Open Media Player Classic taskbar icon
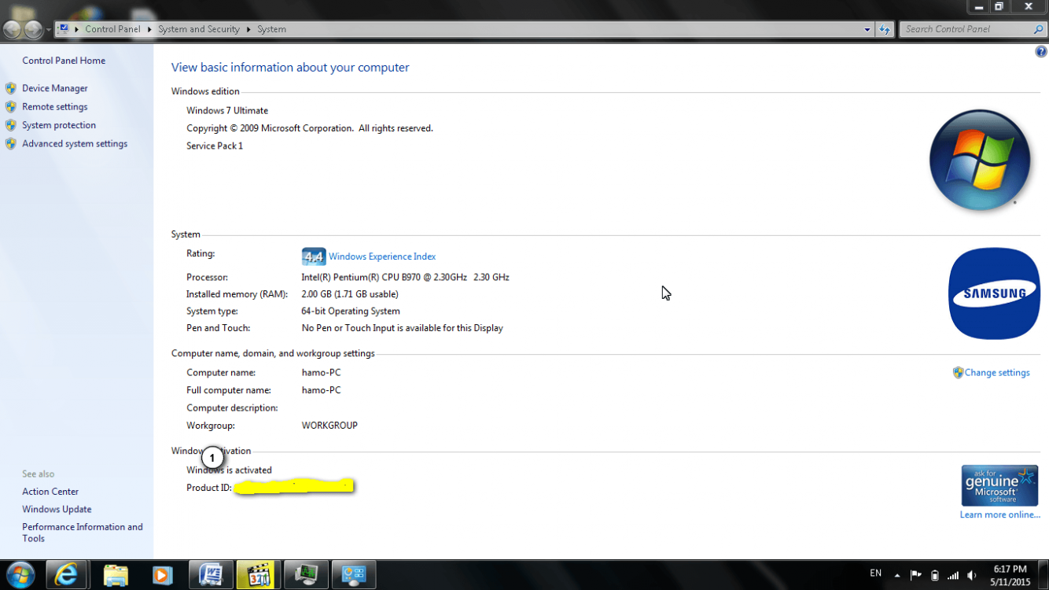 (258, 575)
